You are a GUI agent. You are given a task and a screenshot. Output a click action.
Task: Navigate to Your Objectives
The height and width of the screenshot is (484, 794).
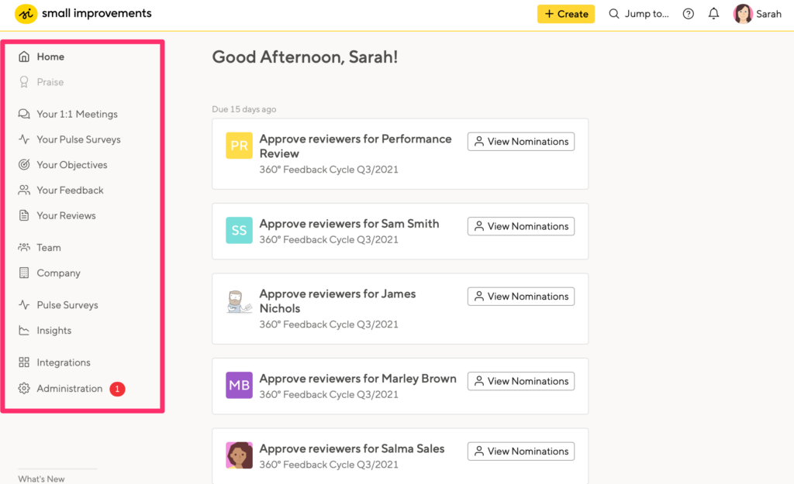[72, 165]
